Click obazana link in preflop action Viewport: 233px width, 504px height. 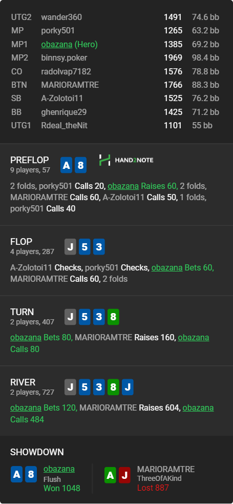(123, 186)
